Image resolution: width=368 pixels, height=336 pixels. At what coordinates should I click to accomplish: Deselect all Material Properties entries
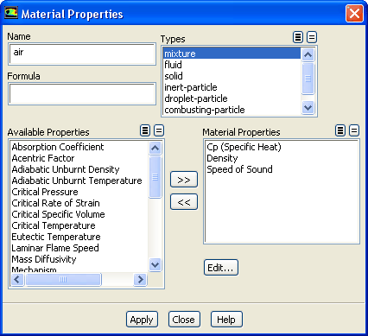354,130
